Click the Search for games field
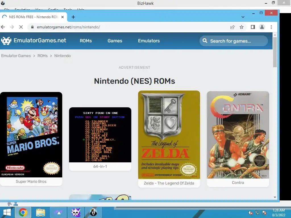 234,41
